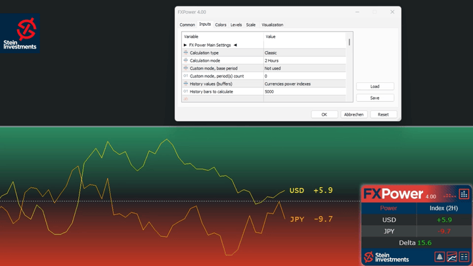
Task: Click the +5.9 value in the panel
Action: tap(444, 220)
